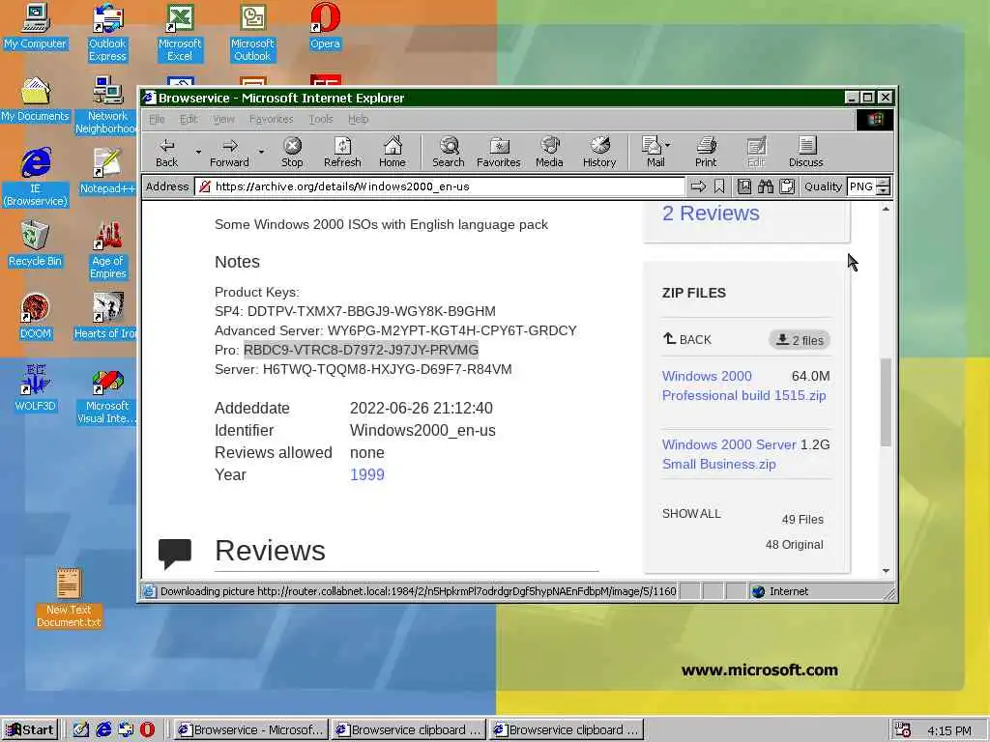Viewport: 990px width, 742px height.
Task: Select the Notepad++ desktop icon
Action: tap(107, 172)
